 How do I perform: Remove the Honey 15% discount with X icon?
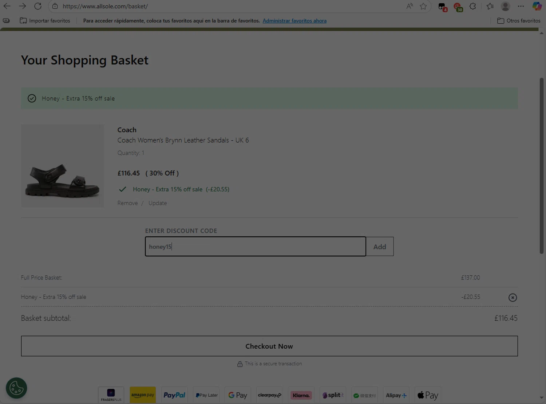point(513,298)
